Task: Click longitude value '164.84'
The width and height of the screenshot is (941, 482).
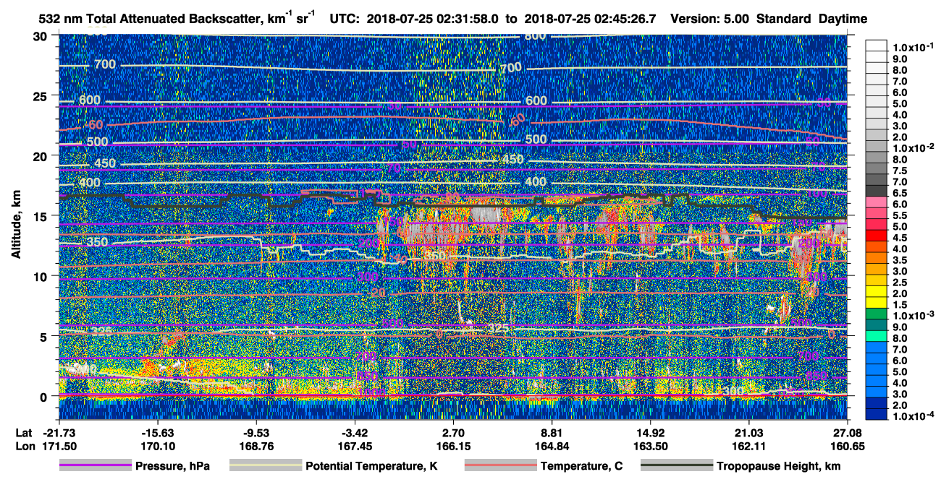Action: [x=552, y=446]
